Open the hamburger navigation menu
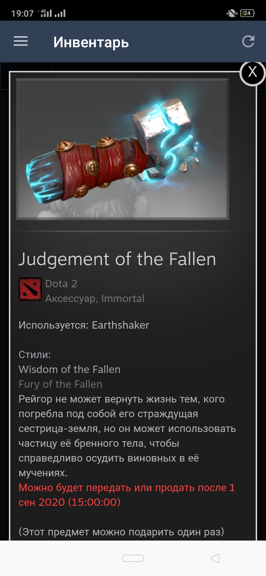 point(21,41)
